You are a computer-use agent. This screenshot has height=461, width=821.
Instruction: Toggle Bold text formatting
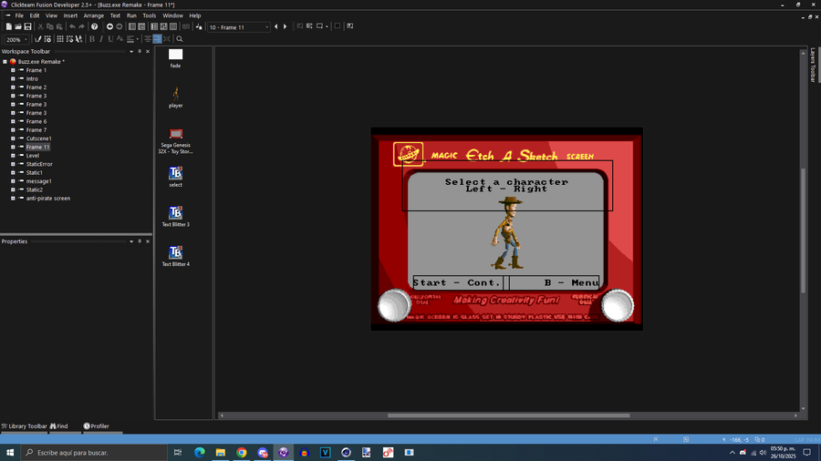tap(92, 39)
